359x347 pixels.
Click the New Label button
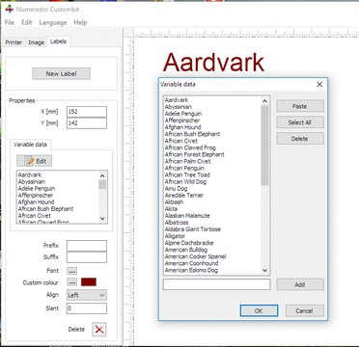tap(61, 73)
